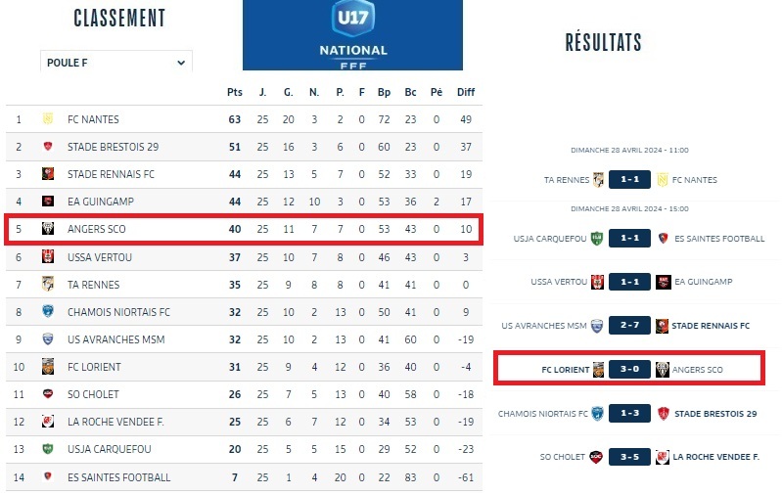The height and width of the screenshot is (495, 782).
Task: Click the SO Cholet logo in standings
Action: click(47, 394)
